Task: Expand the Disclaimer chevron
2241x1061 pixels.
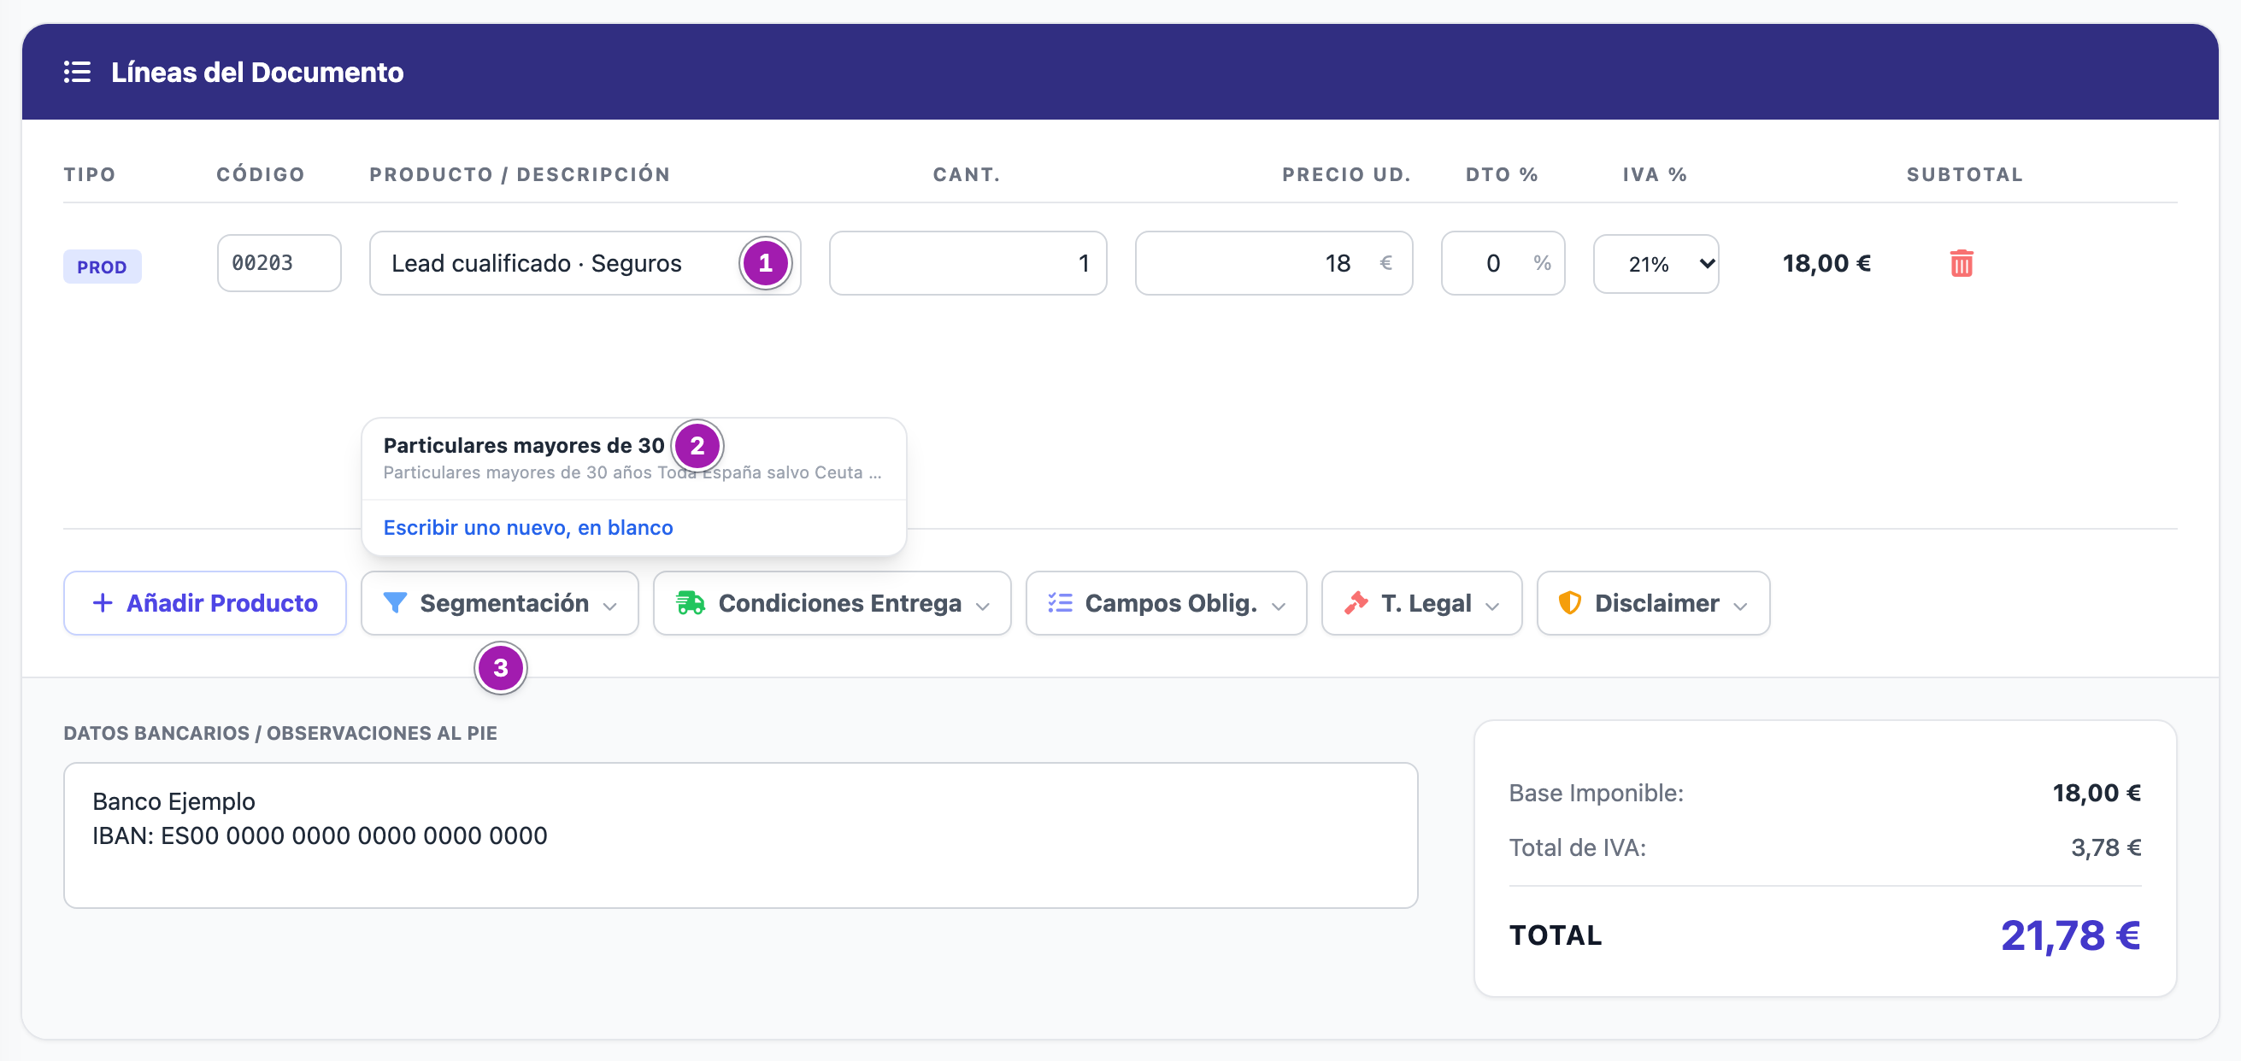Action: (x=1741, y=607)
